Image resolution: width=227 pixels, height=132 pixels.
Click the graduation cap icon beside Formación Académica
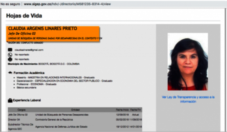point(10,73)
